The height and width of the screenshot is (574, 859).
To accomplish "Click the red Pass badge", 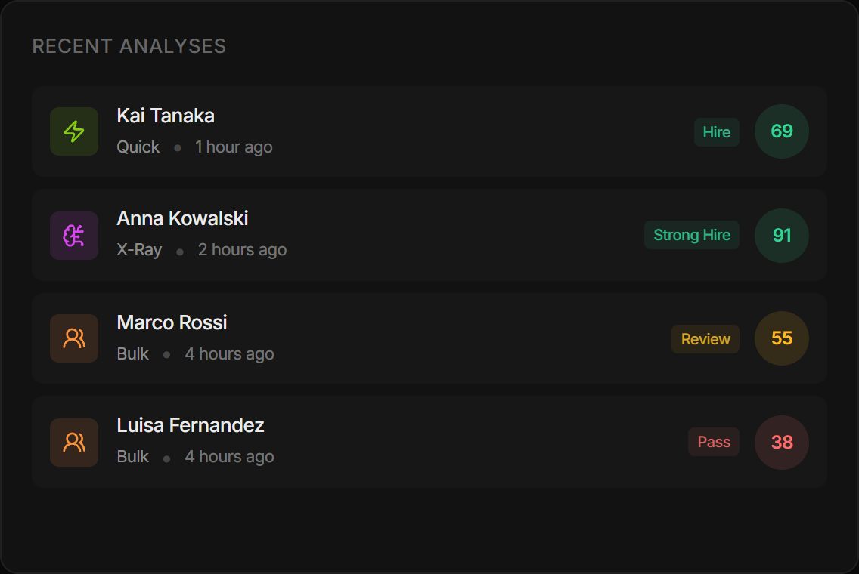I will (x=714, y=442).
